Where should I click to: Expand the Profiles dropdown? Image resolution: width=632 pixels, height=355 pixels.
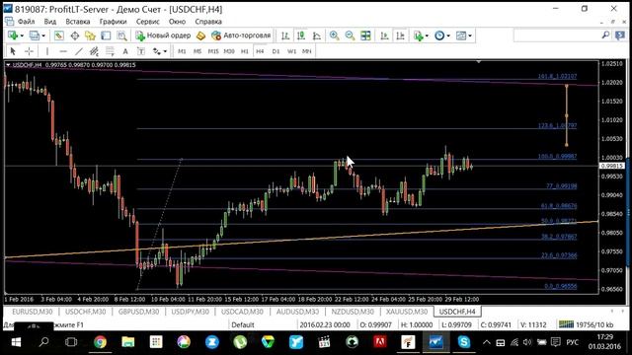(x=43, y=35)
